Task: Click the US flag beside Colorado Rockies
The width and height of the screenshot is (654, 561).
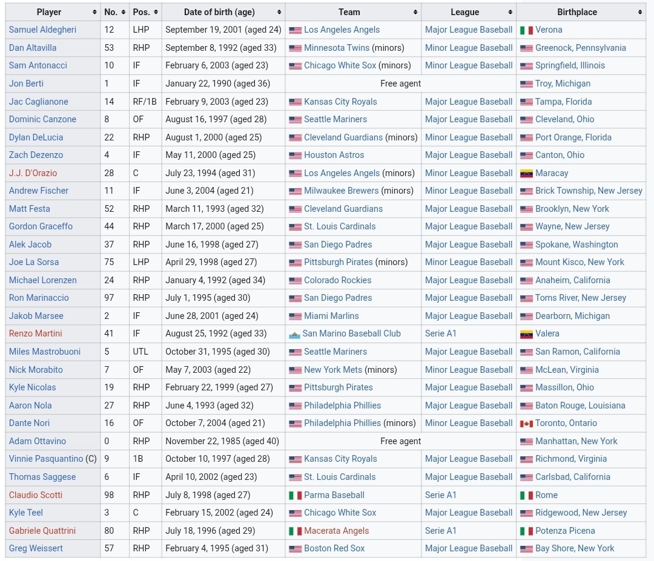Action: 296,281
